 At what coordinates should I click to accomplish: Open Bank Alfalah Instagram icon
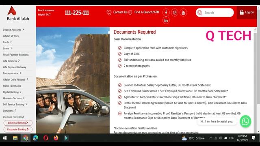[175, 13]
